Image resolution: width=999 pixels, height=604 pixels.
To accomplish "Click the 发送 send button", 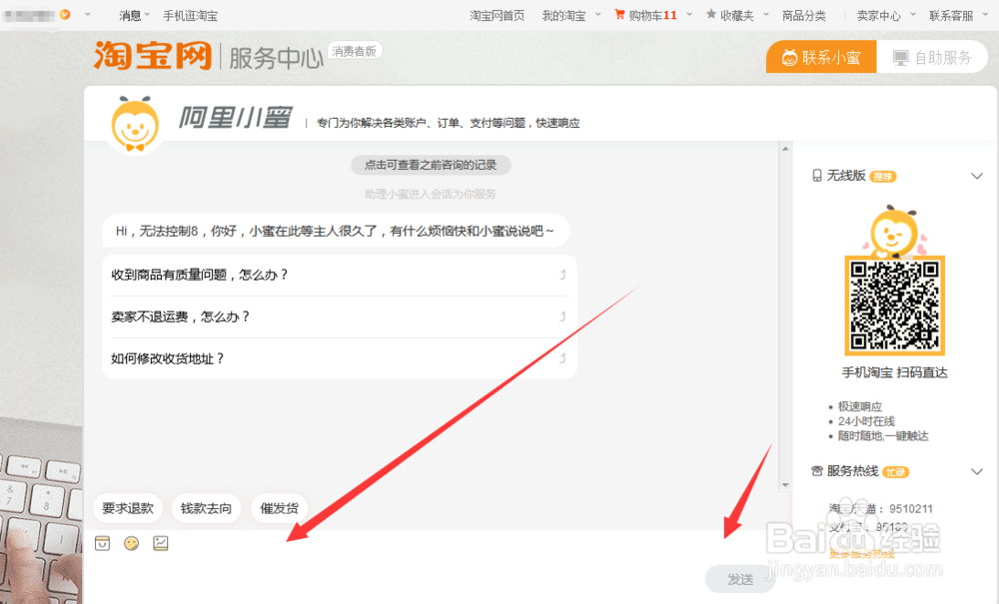I will (x=739, y=579).
